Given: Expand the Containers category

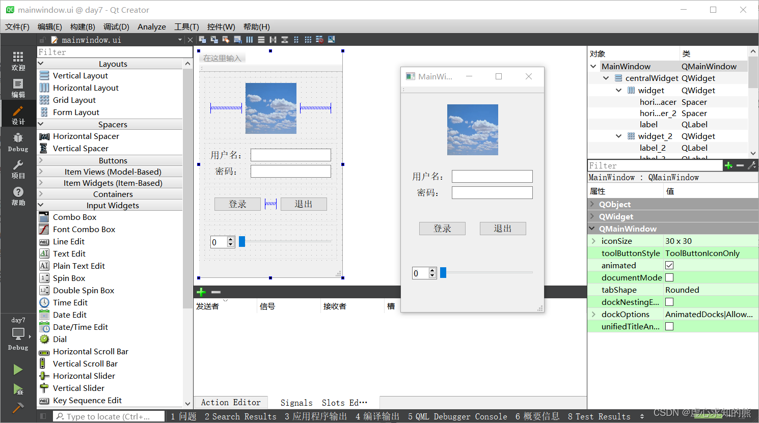Looking at the screenshot, I should tap(41, 194).
